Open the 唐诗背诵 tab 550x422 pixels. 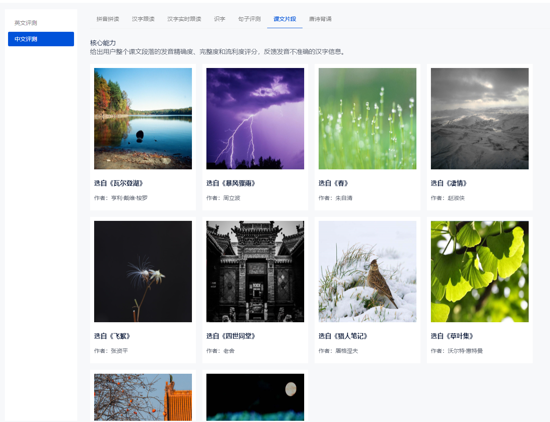(320, 19)
